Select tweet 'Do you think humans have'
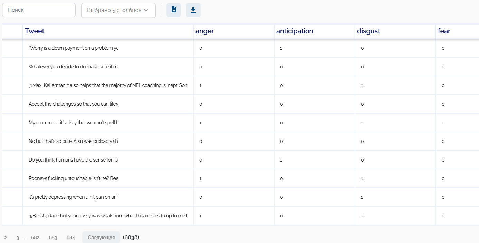The height and width of the screenshot is (243, 479). click(108, 160)
